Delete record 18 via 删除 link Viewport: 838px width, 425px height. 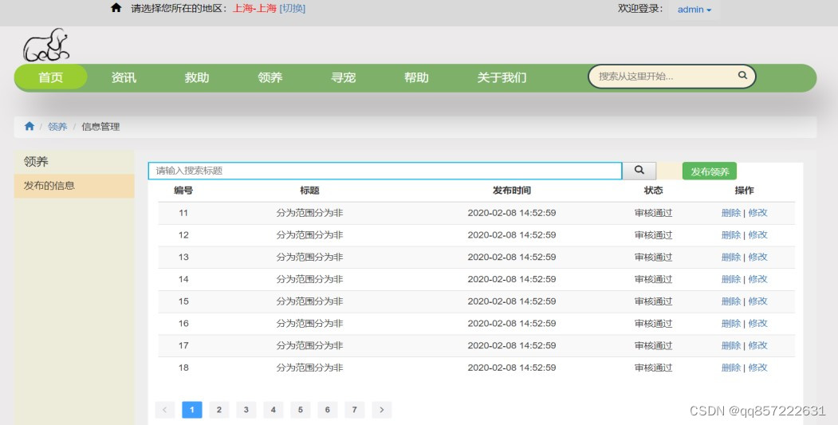click(x=731, y=368)
